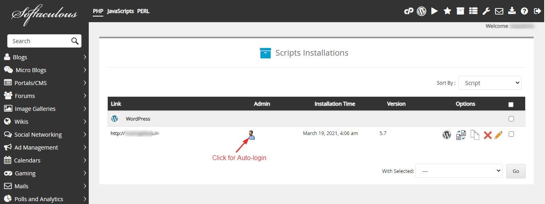Screen dimensions: 545x204
Task: Open the cPanel logo icon in header
Action: tap(409, 11)
